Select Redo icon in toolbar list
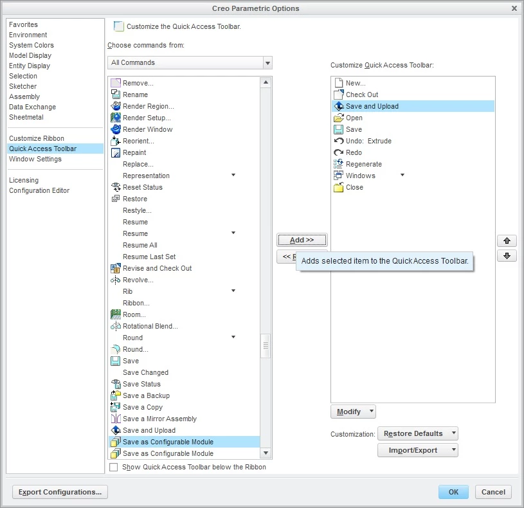Screen dimensions: 524x508 [x=339, y=152]
